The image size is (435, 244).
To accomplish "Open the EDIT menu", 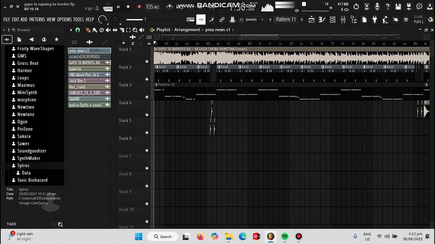I will (x=15, y=20).
